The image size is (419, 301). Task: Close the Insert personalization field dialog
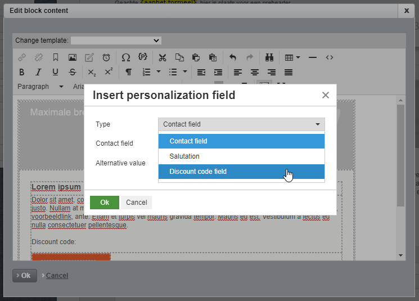click(x=325, y=96)
